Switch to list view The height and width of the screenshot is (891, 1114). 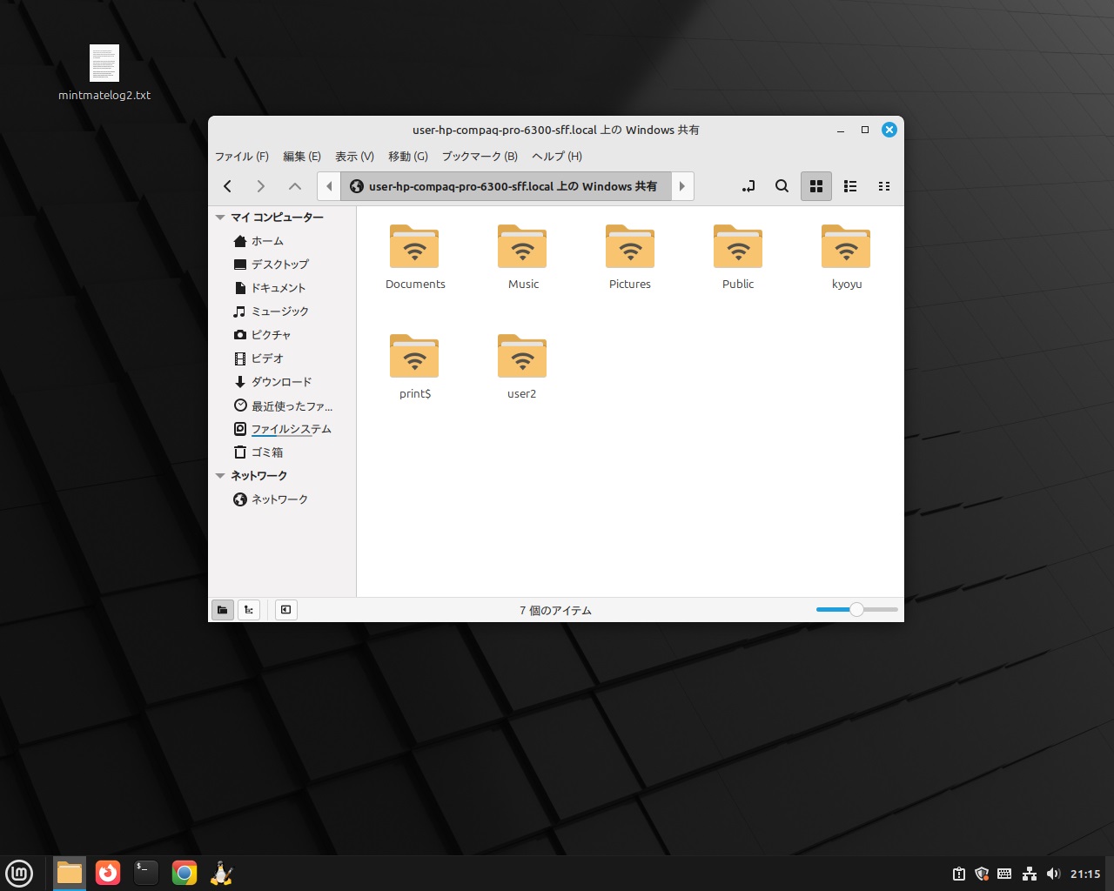point(850,186)
